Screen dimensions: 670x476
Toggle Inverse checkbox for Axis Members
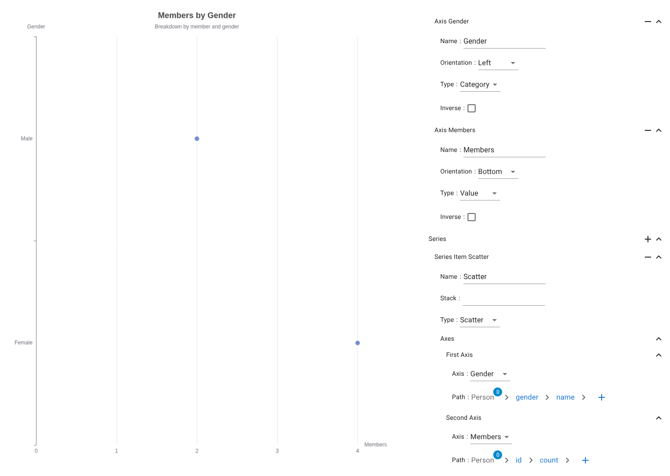tap(472, 217)
